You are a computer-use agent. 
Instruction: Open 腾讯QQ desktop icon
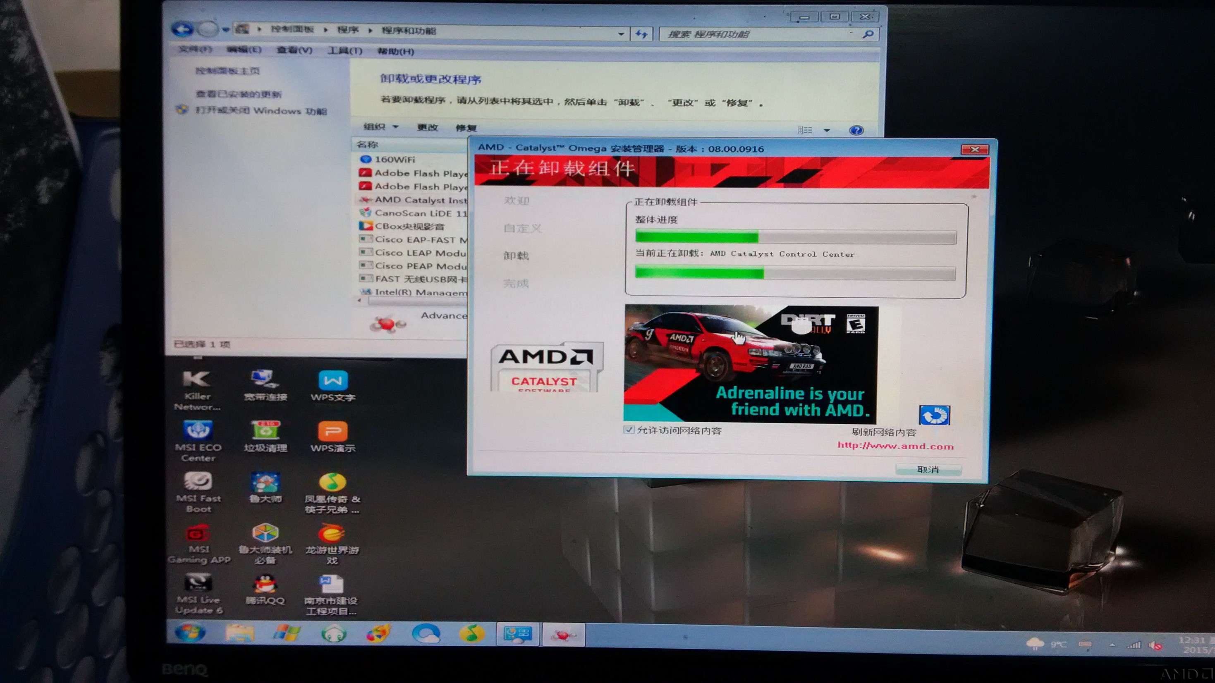265,590
